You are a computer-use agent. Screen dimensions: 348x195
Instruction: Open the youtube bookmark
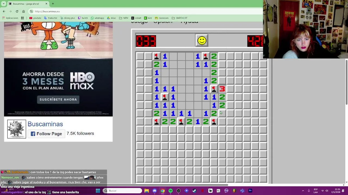pyautogui.click(x=35, y=18)
